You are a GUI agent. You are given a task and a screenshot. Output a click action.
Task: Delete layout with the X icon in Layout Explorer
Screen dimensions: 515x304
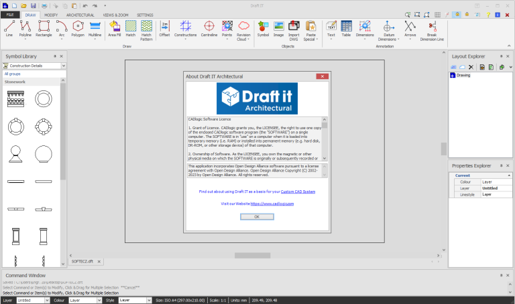point(471,67)
